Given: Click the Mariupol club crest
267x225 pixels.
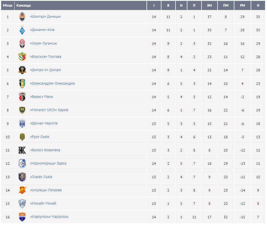Looking at the screenshot, I should [22, 217].
